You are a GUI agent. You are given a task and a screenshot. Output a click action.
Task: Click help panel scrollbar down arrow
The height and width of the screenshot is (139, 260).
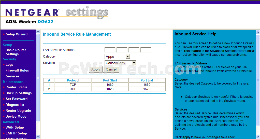coord(258,137)
